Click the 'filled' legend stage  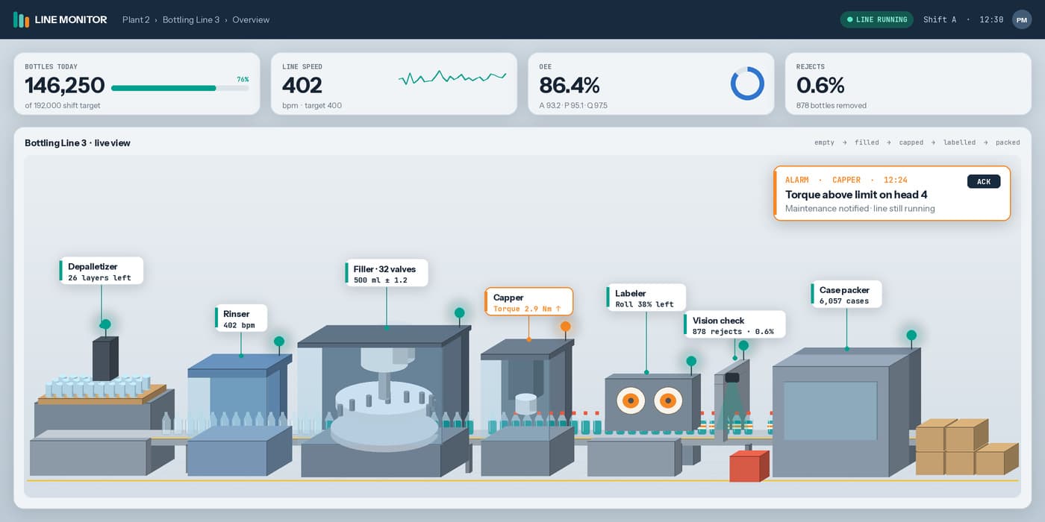coord(867,142)
